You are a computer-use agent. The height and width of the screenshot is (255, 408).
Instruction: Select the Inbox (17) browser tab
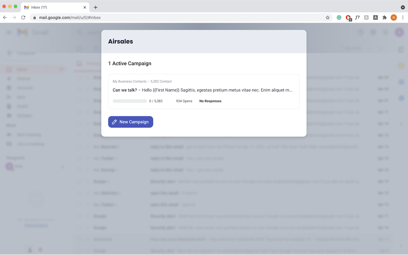(x=55, y=7)
